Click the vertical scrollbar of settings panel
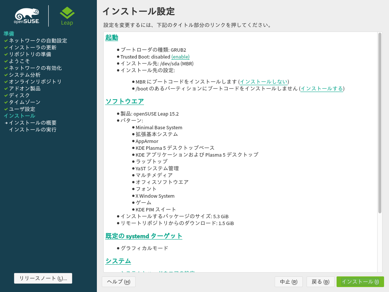Image resolution: width=389 pixels, height=292 pixels. point(380,123)
